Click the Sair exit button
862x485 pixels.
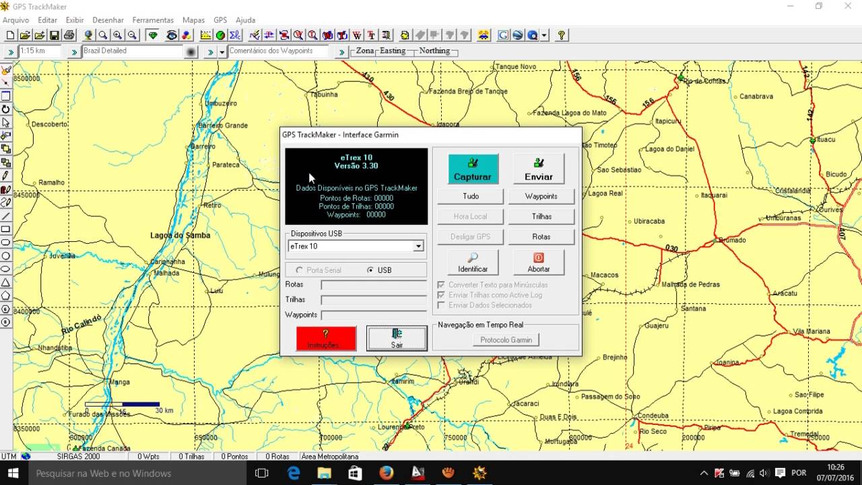point(397,338)
